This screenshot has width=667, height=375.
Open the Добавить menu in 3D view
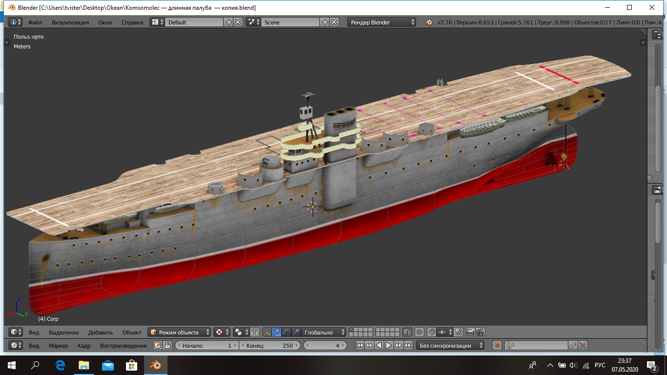click(100, 333)
